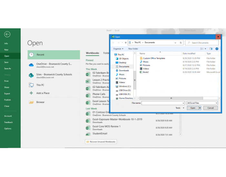
Task: Switch to the Workbooks tab
Action: click(x=92, y=53)
